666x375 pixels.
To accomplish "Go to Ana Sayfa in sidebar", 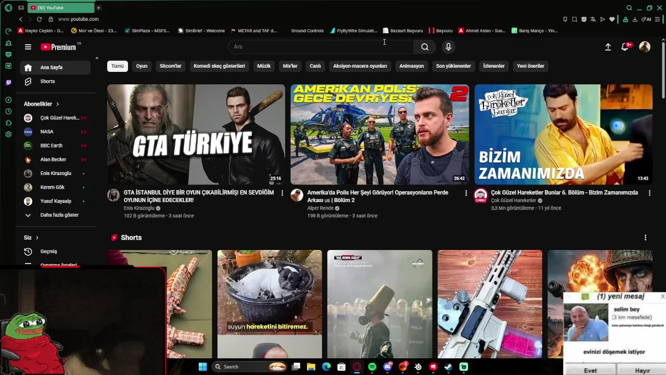I will pyautogui.click(x=55, y=68).
